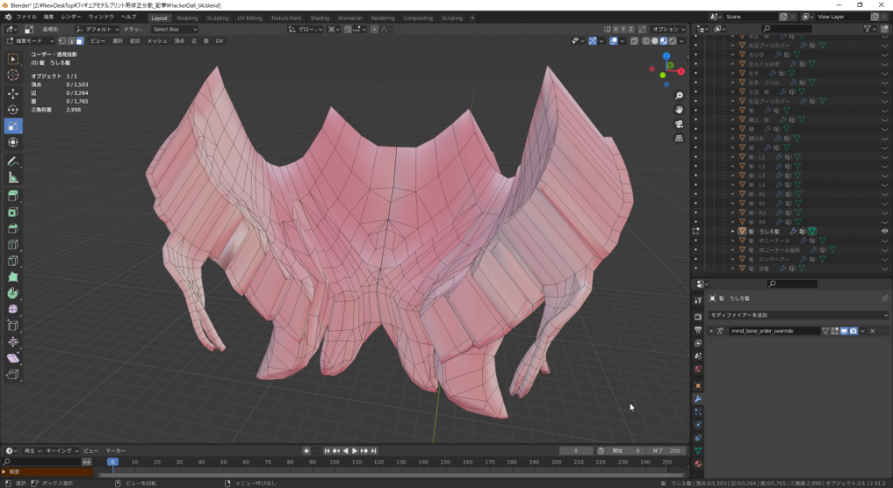Select the Move tool in the toolbar
The height and width of the screenshot is (488, 893).
[x=13, y=93]
